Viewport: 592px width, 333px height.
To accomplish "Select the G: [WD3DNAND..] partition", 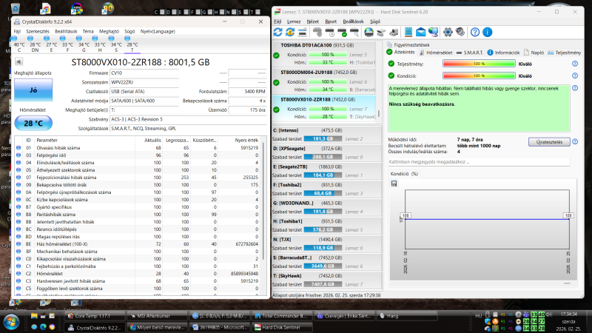I will pyautogui.click(x=326, y=208).
